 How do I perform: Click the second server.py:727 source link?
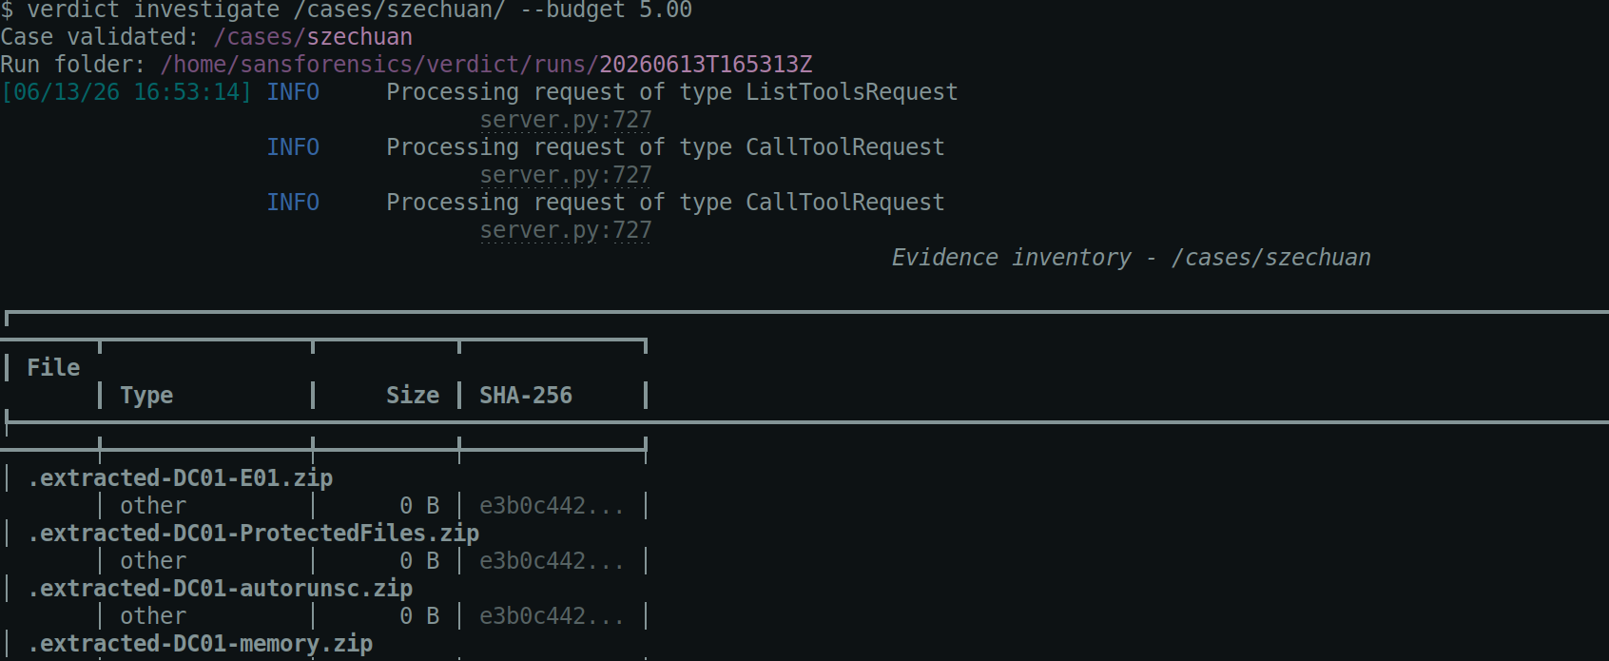click(566, 175)
